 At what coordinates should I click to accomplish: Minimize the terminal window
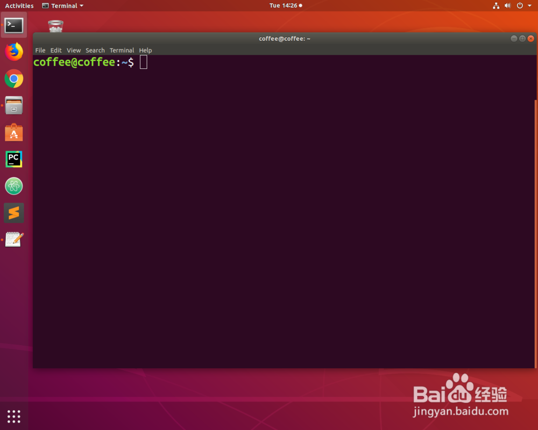click(x=514, y=38)
